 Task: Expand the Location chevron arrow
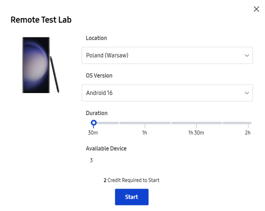coord(247,56)
